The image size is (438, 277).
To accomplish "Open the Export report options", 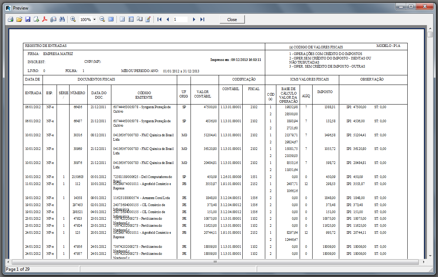I will click(36, 19).
